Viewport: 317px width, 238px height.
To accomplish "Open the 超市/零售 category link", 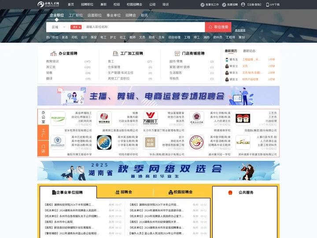I will click(x=176, y=61).
